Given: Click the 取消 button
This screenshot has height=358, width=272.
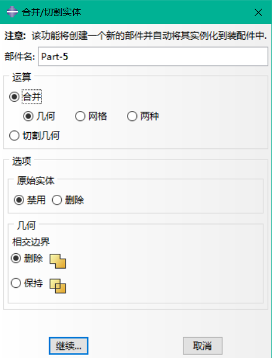Looking at the screenshot, I should pos(203,346).
